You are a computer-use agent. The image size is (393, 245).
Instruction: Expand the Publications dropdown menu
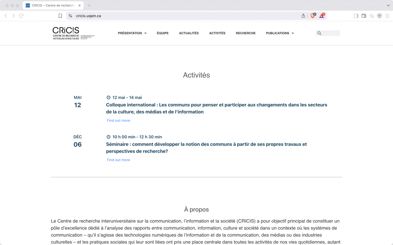coord(280,33)
